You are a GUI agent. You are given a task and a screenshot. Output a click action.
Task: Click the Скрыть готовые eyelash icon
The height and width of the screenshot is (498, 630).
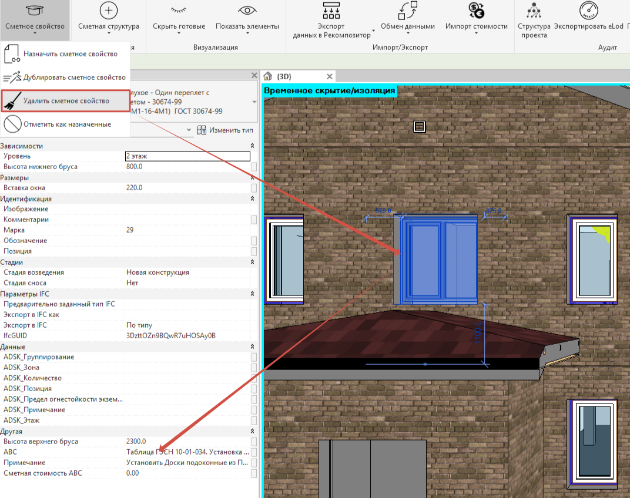point(179,11)
